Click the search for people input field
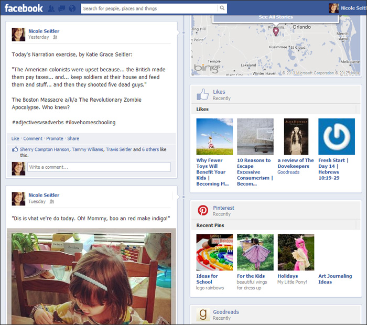Image resolution: width=367 pixels, height=325 pixels. 149,8
